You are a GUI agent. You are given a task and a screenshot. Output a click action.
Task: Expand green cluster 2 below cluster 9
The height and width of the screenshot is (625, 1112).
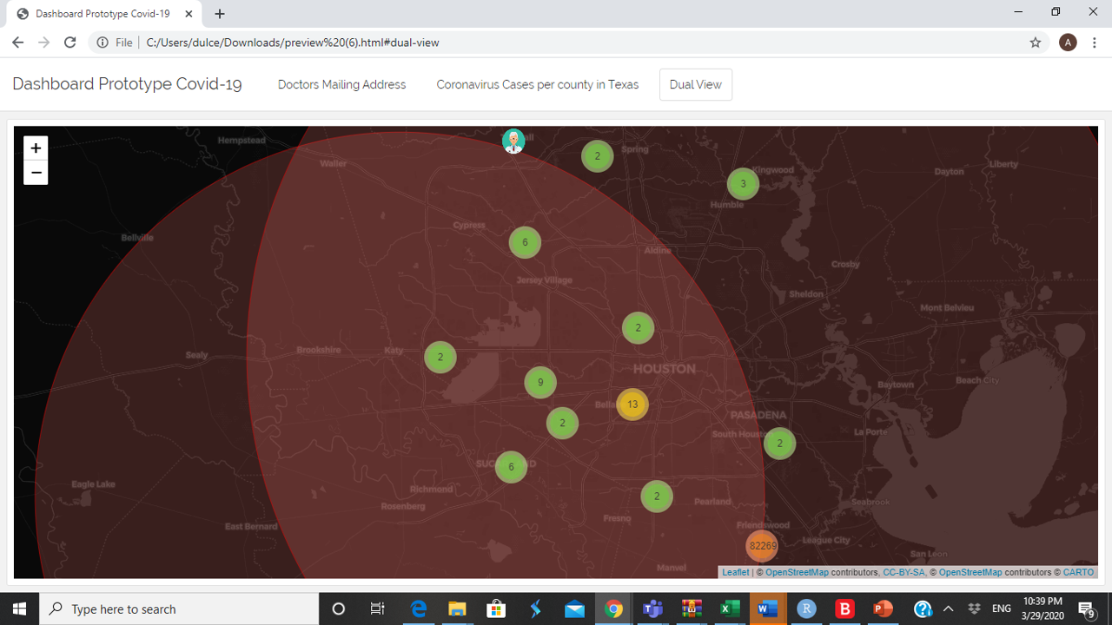[562, 423]
